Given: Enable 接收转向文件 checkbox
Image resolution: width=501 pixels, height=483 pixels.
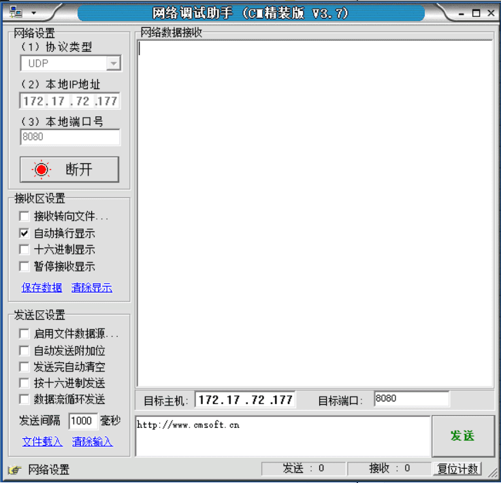Looking at the screenshot, I should [25, 216].
